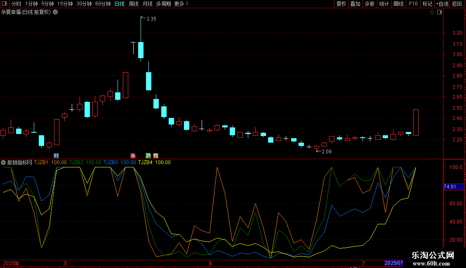Image resolution: width=466 pixels, height=268 pixels.
Task: Open F10 company information
Action: tap(413, 4)
